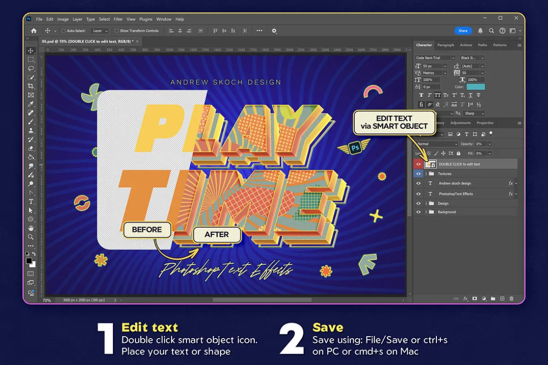Image resolution: width=548 pixels, height=365 pixels.
Task: Select the Hand tool
Action: (x=31, y=228)
